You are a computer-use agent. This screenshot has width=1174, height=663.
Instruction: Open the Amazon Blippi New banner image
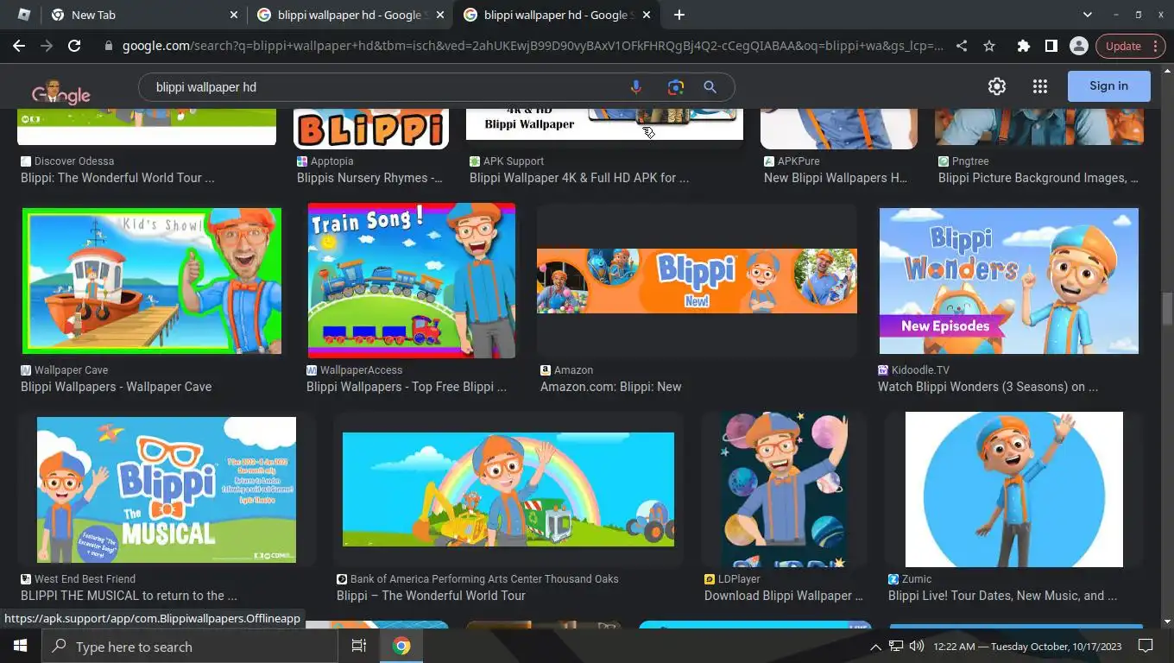tap(697, 281)
